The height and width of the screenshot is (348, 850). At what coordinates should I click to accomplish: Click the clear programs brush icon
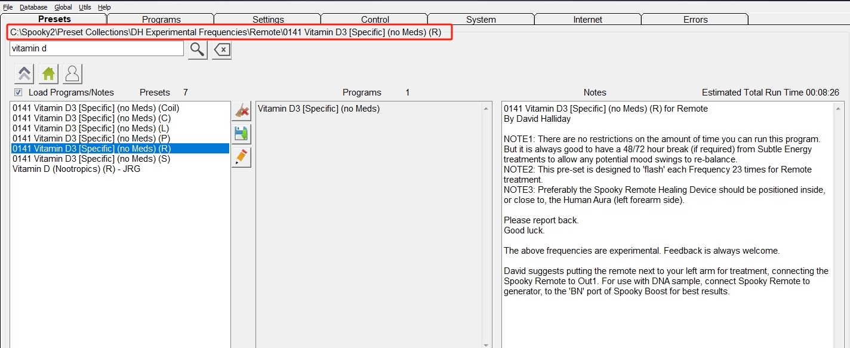coord(241,112)
